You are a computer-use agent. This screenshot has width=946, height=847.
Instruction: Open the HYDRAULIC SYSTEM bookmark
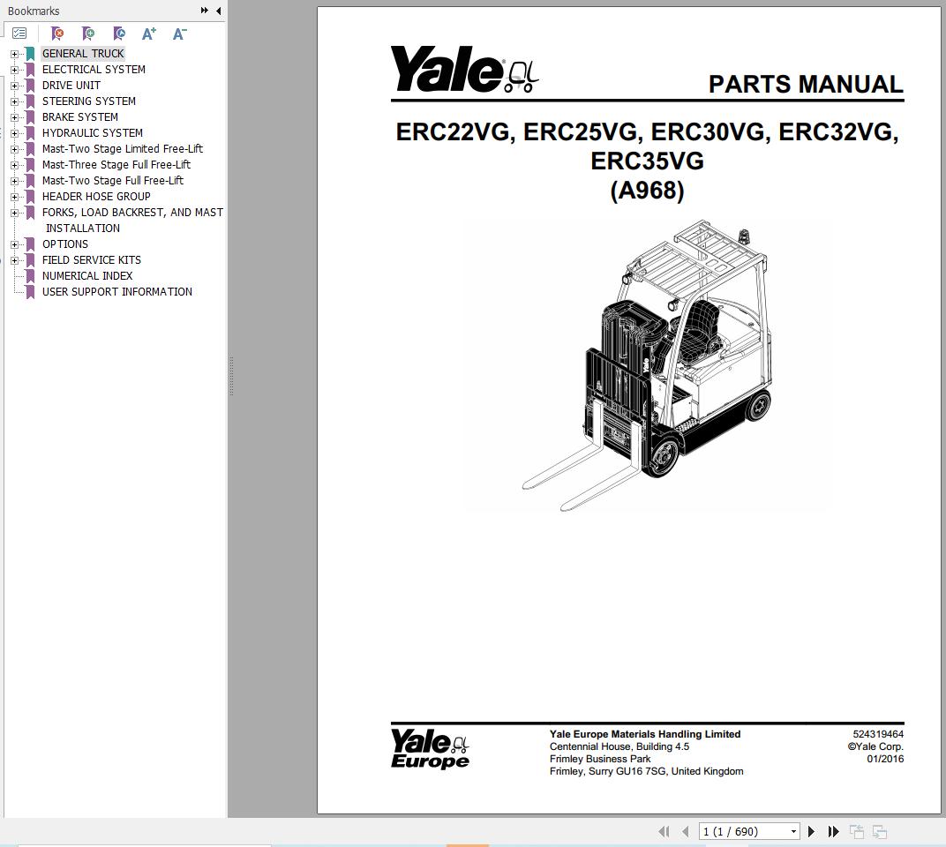coord(92,132)
